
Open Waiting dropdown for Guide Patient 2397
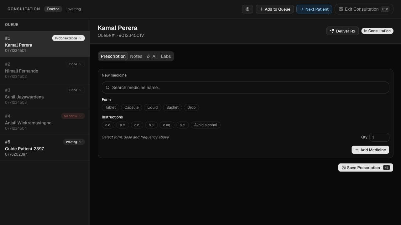(74, 142)
